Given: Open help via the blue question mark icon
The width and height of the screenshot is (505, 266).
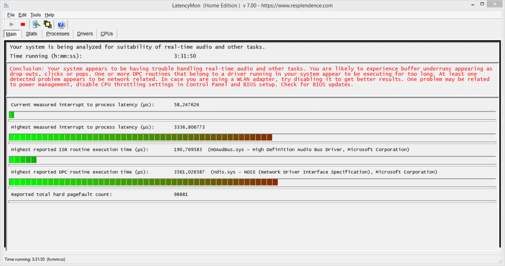Looking at the screenshot, I should 61,24.
